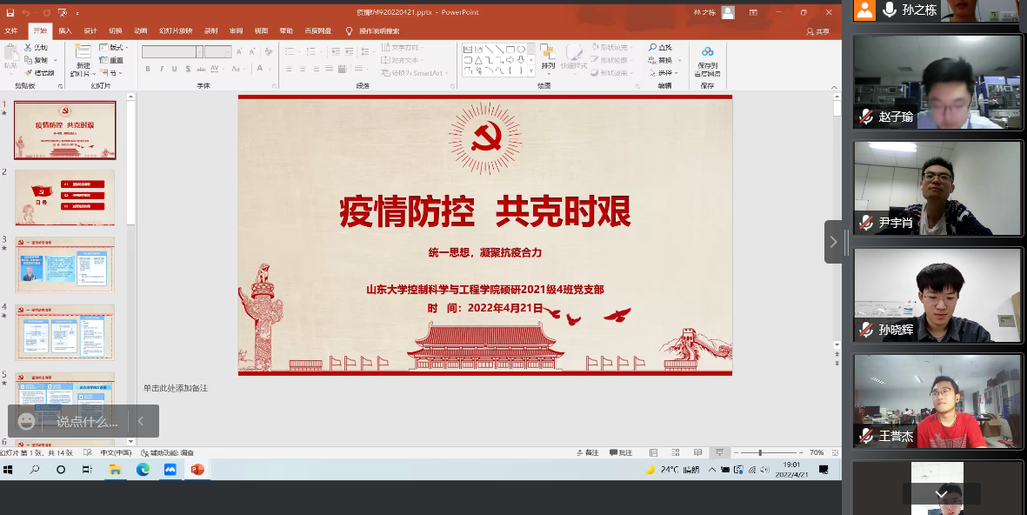This screenshot has height=515, width=1027.
Task: Toggle 赵子瑜's muted microphone icon
Action: (865, 116)
